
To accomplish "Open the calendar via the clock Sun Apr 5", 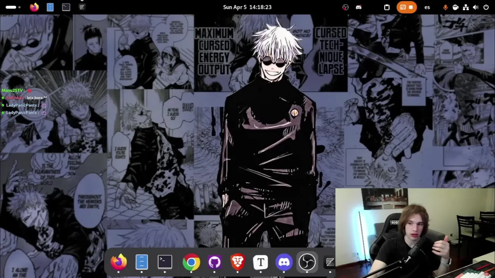I will click(247, 7).
